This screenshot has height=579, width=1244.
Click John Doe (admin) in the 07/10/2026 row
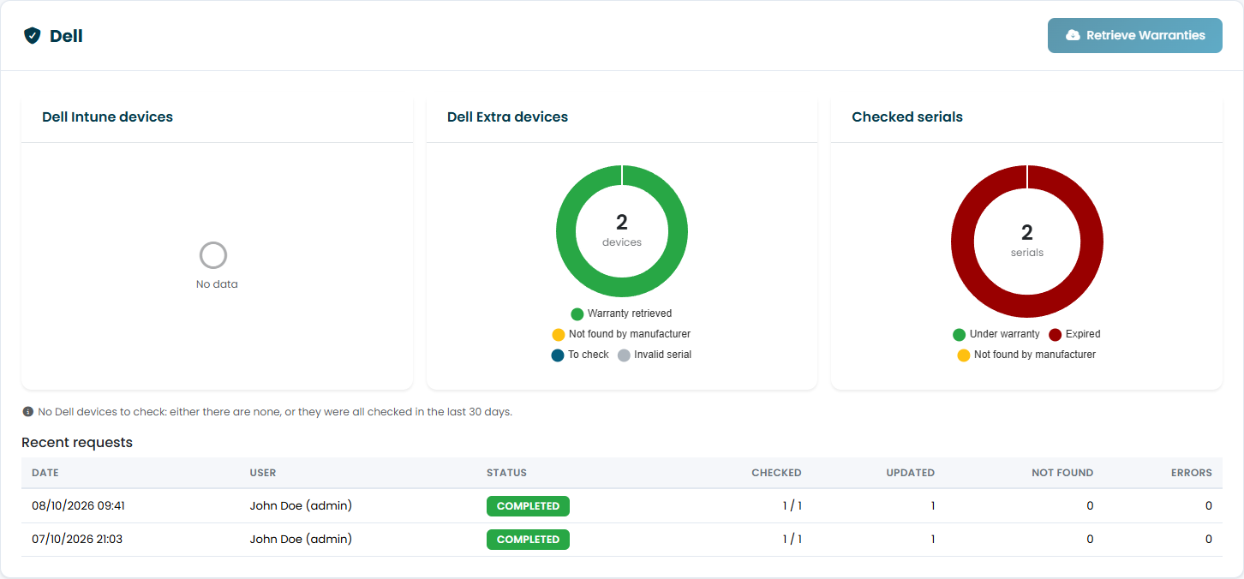[301, 540]
